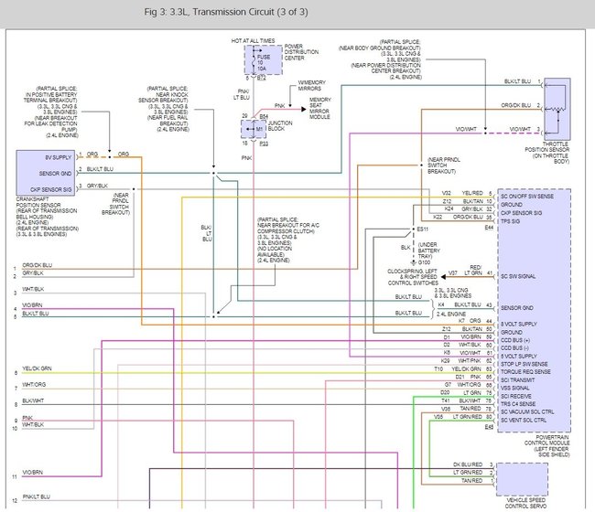Select the B72 fuse terminal label

(x=262, y=78)
